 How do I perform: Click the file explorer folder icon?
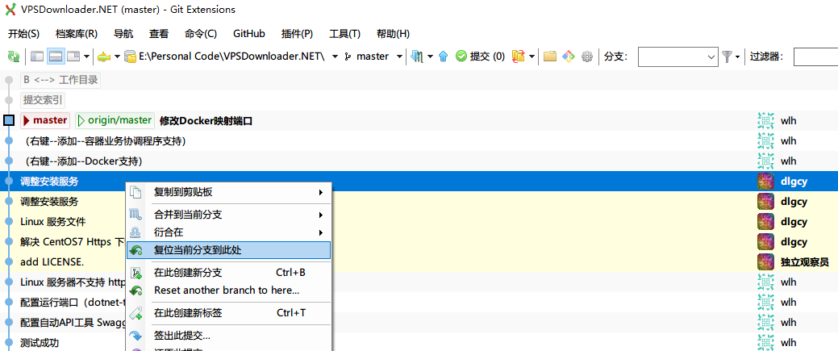(550, 56)
